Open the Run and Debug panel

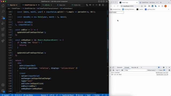pos(3,23)
